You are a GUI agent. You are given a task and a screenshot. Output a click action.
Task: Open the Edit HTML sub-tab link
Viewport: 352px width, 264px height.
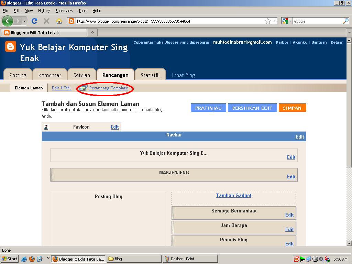(x=62, y=88)
